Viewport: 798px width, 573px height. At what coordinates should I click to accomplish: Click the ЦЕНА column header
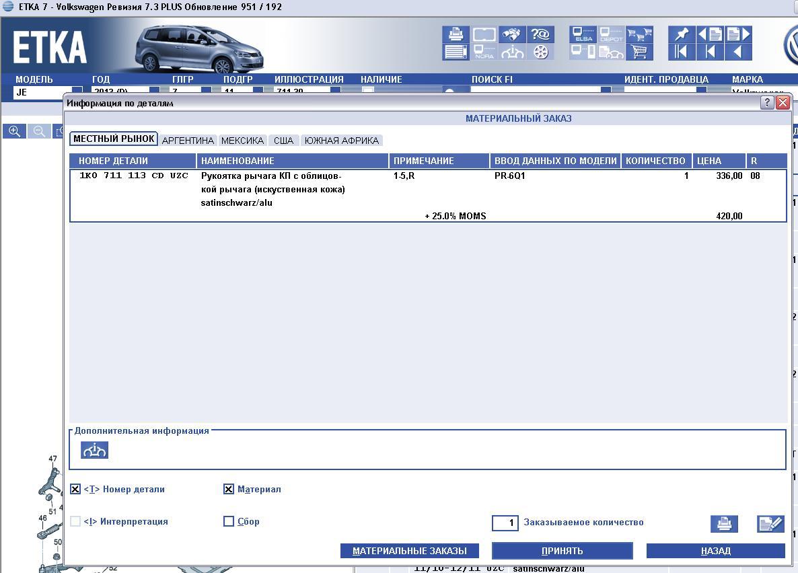[x=719, y=161]
